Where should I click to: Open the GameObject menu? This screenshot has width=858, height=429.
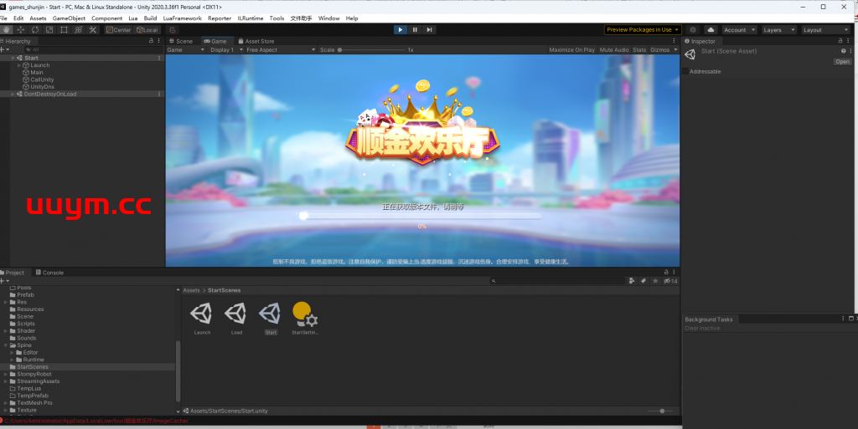tap(69, 18)
